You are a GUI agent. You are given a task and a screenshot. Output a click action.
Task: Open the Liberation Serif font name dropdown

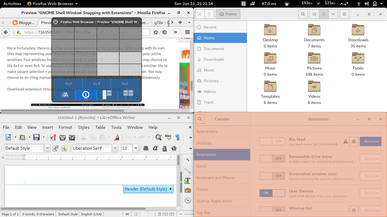(115, 148)
